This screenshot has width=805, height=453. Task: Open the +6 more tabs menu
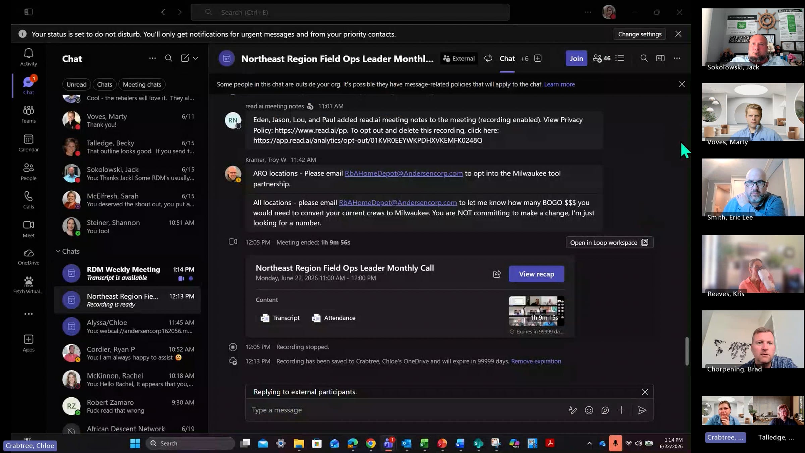524,59
